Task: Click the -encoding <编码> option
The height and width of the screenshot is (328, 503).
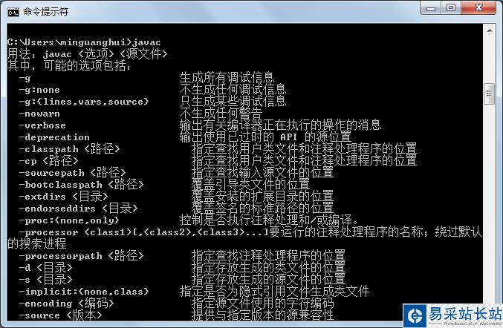Action: click(x=66, y=304)
